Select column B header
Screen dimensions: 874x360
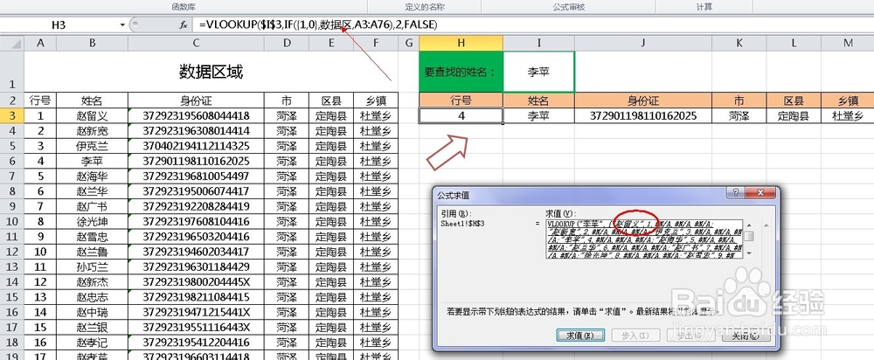92,43
